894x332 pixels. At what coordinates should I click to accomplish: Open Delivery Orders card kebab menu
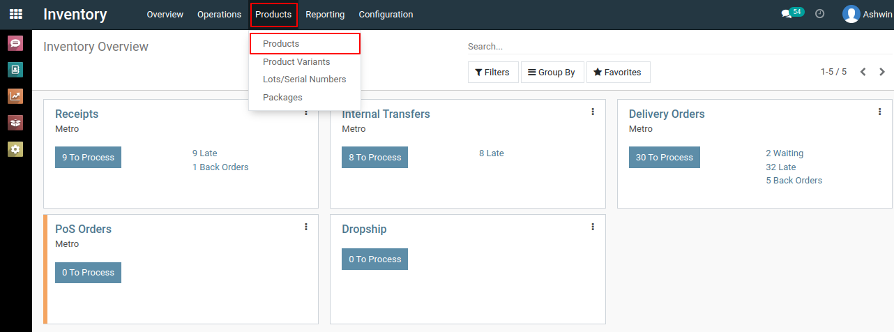pos(880,112)
